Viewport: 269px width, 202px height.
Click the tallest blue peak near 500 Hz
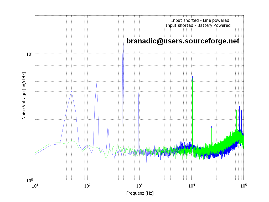(123, 39)
